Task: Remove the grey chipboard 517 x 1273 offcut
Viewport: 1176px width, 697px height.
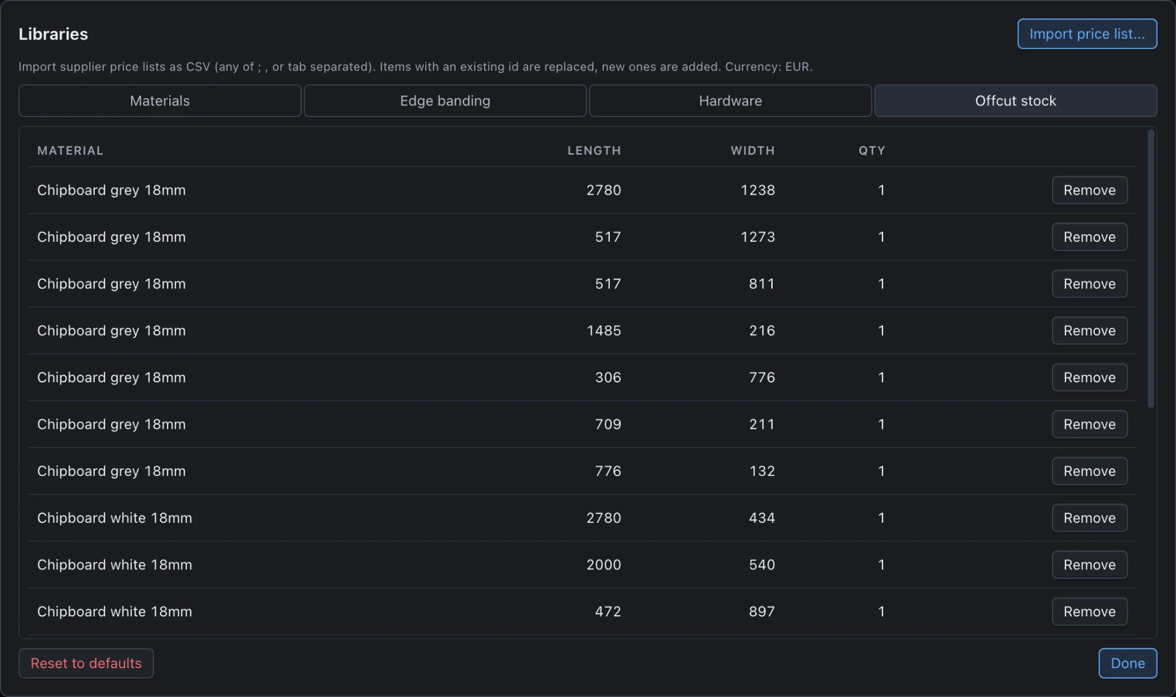Action: pos(1089,237)
